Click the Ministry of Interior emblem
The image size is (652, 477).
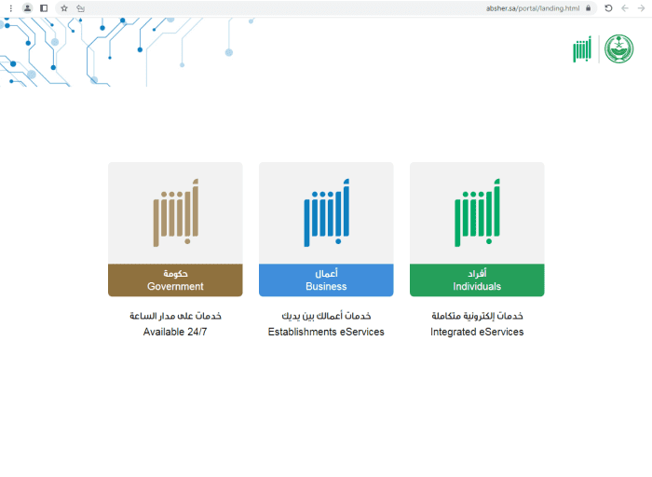(618, 49)
